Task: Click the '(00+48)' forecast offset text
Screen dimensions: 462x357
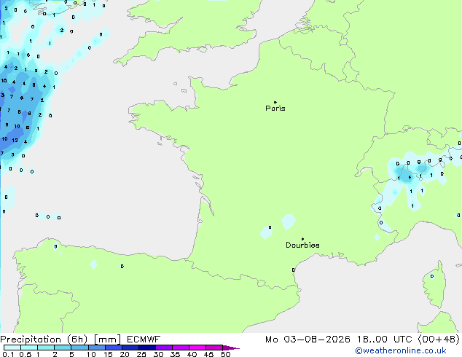Action: click(x=439, y=340)
